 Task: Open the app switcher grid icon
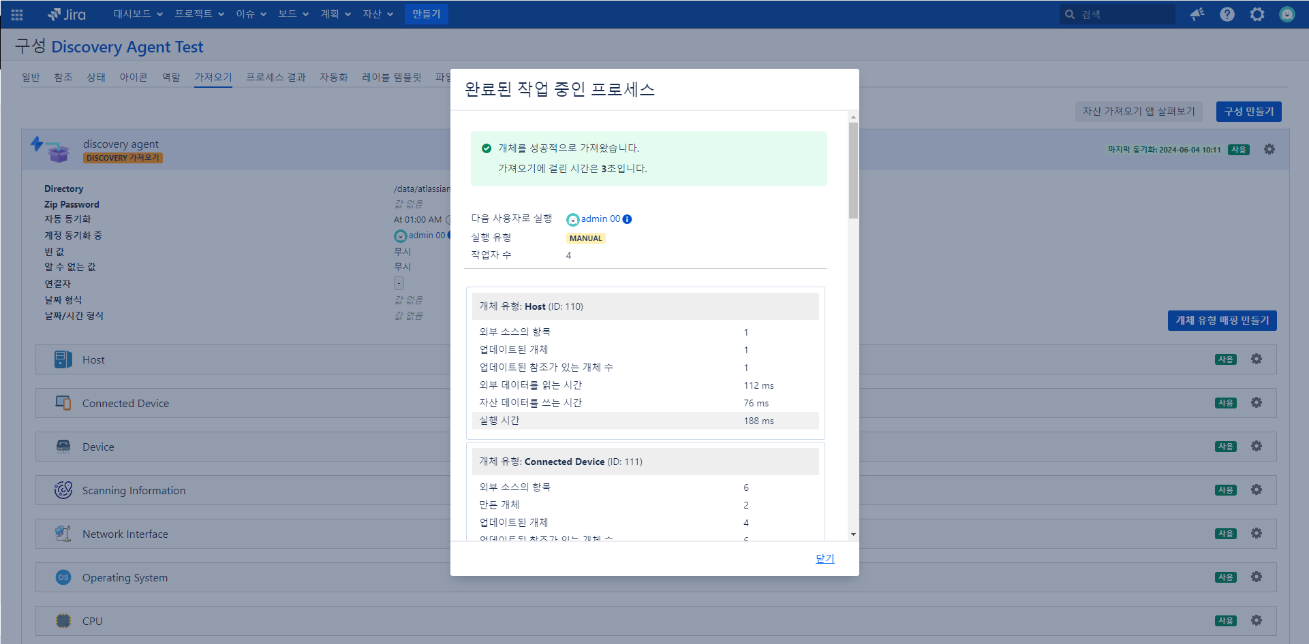tap(17, 14)
